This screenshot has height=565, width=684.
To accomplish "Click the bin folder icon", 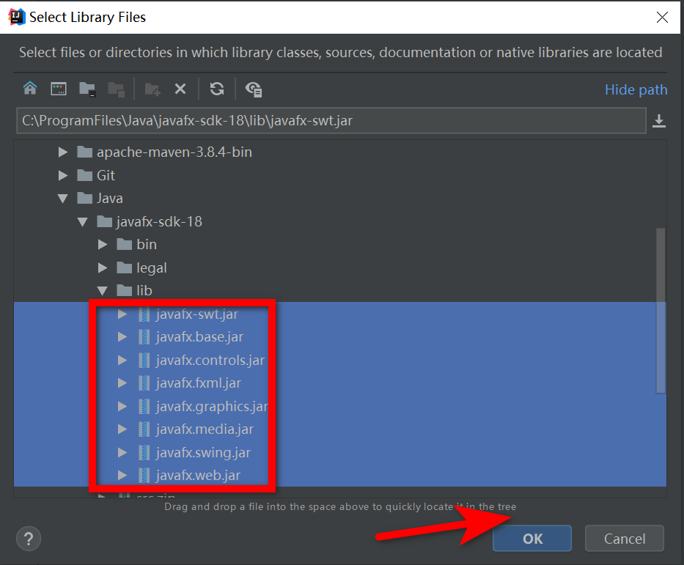I will tap(125, 244).
